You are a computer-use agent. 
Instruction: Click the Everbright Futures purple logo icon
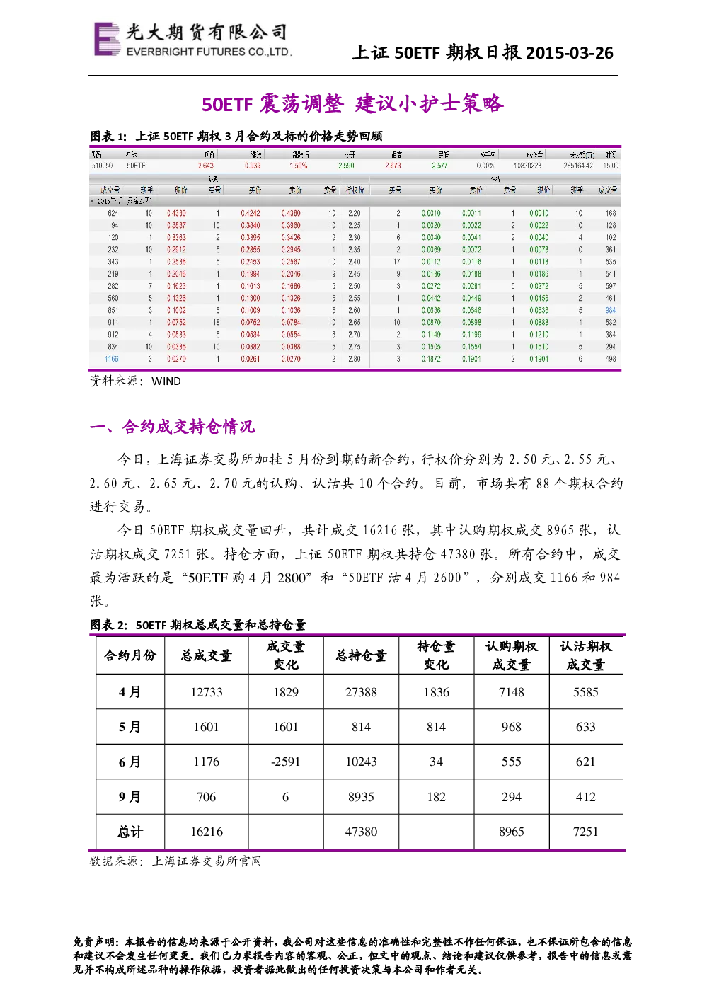pyautogui.click(x=108, y=39)
